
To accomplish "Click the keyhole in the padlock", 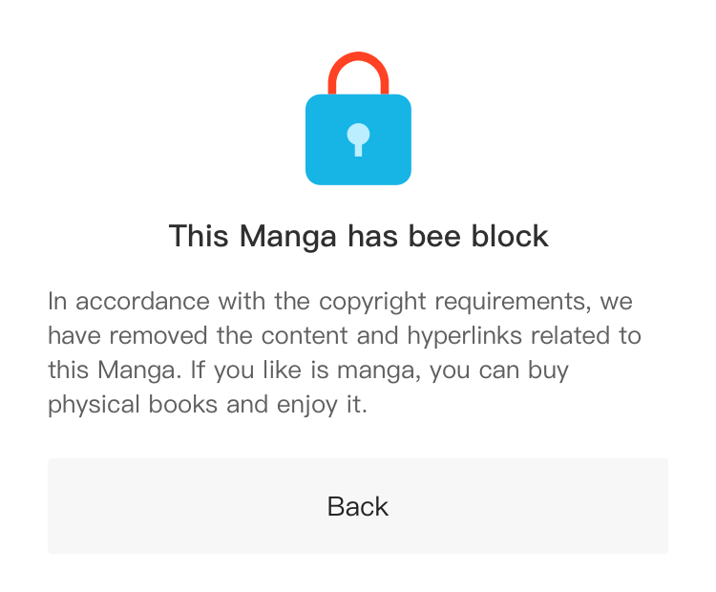I will (x=358, y=139).
